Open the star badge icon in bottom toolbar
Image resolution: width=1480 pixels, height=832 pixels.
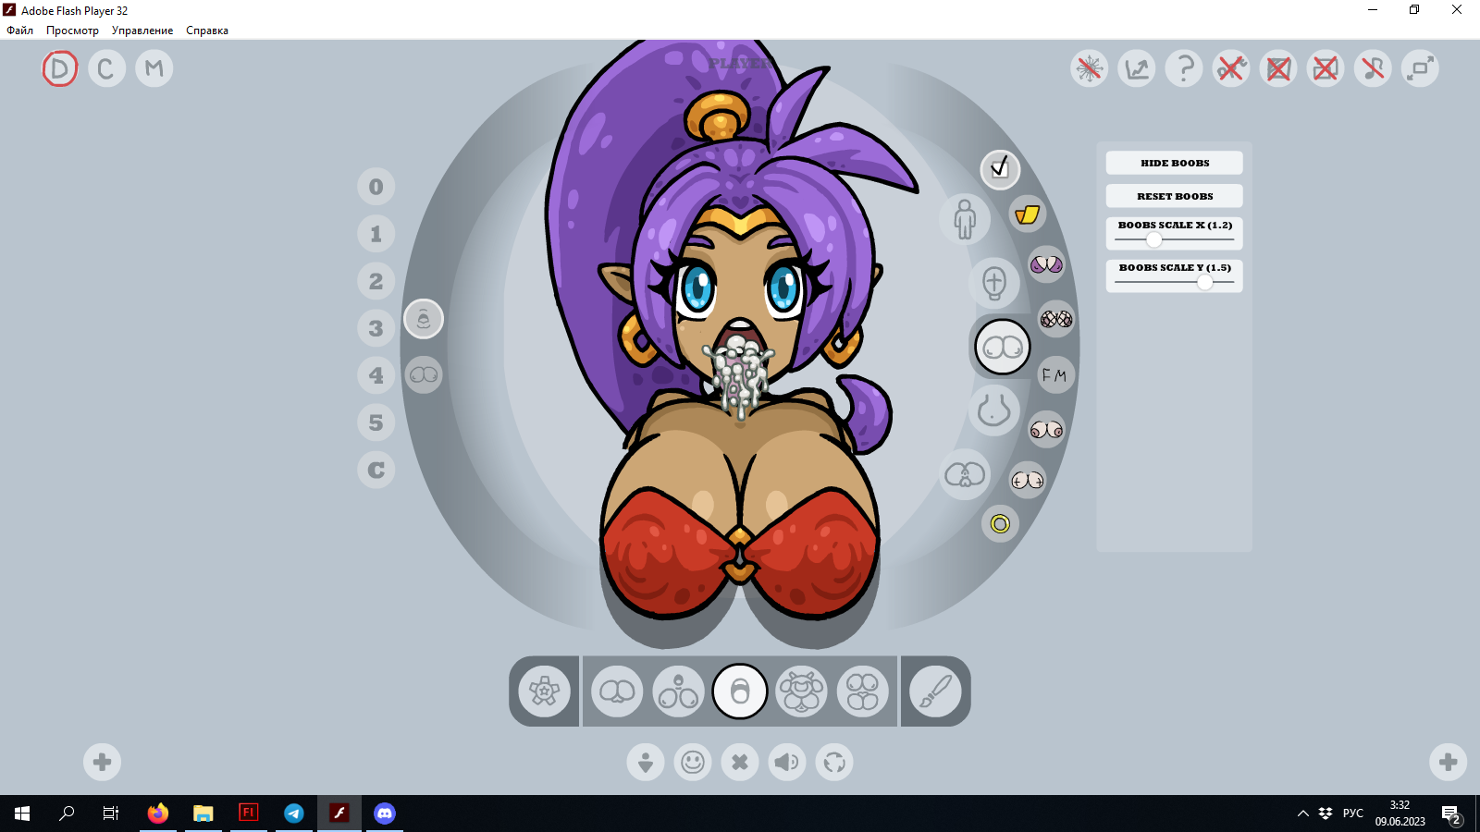pyautogui.click(x=544, y=691)
